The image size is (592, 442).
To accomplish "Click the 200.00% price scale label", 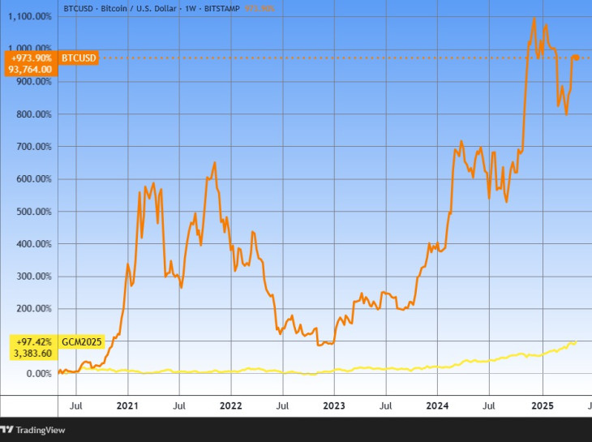I will (34, 309).
